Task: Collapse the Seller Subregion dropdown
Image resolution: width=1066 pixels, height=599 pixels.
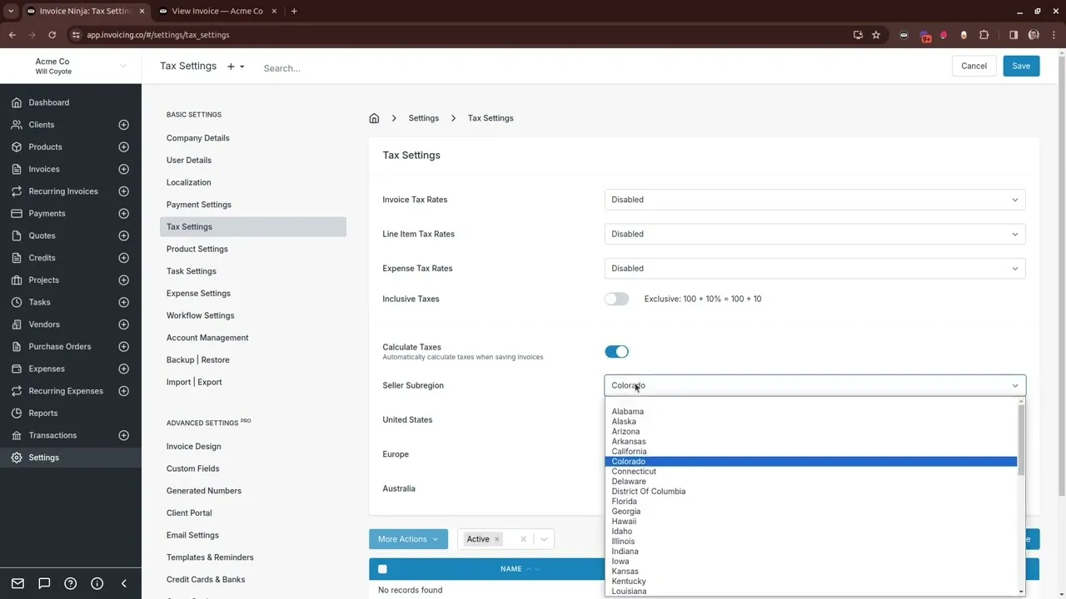Action: (815, 385)
